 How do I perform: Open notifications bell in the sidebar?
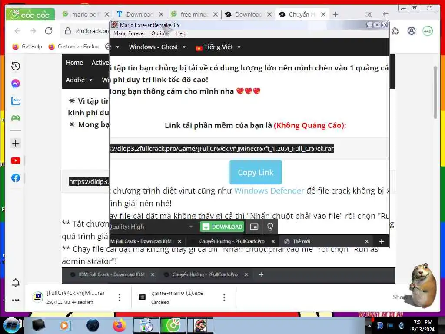[16, 283]
